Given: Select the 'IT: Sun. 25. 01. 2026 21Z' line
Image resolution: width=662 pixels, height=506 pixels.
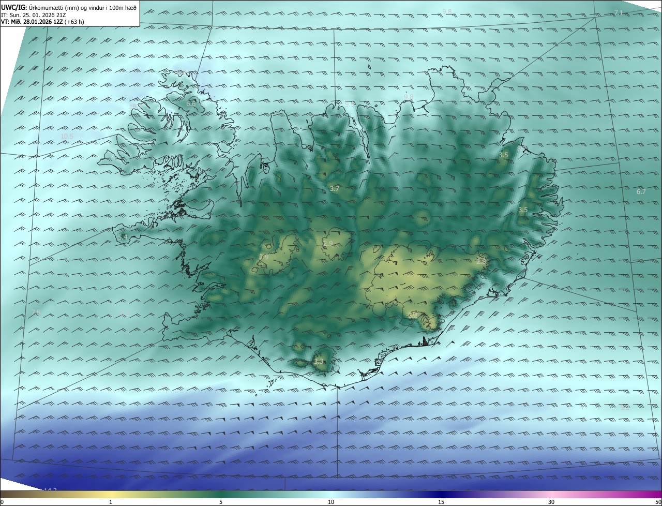Looking at the screenshot, I should click(33, 14).
